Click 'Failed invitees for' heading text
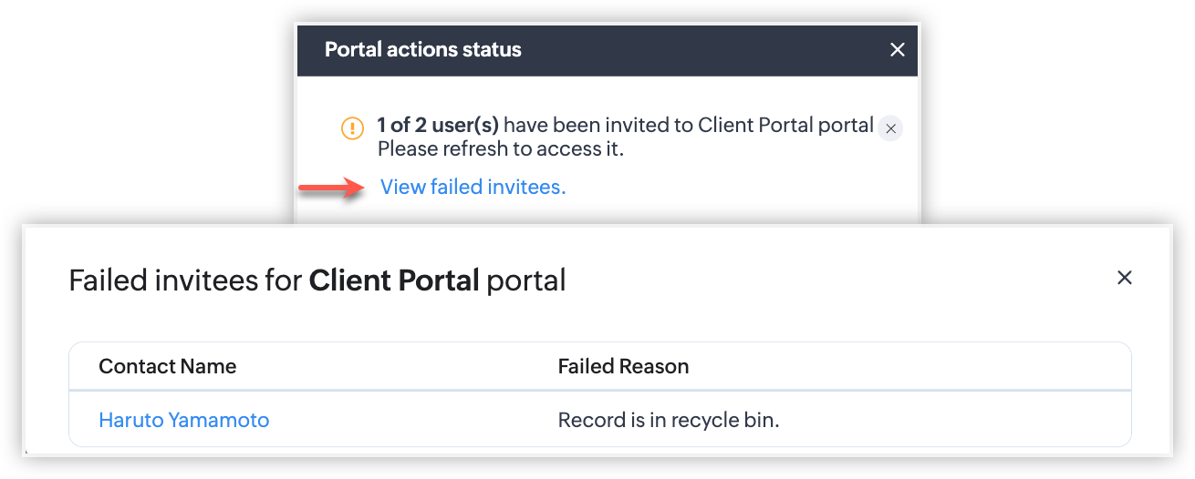This screenshot has height=479, width=1195. click(x=185, y=280)
